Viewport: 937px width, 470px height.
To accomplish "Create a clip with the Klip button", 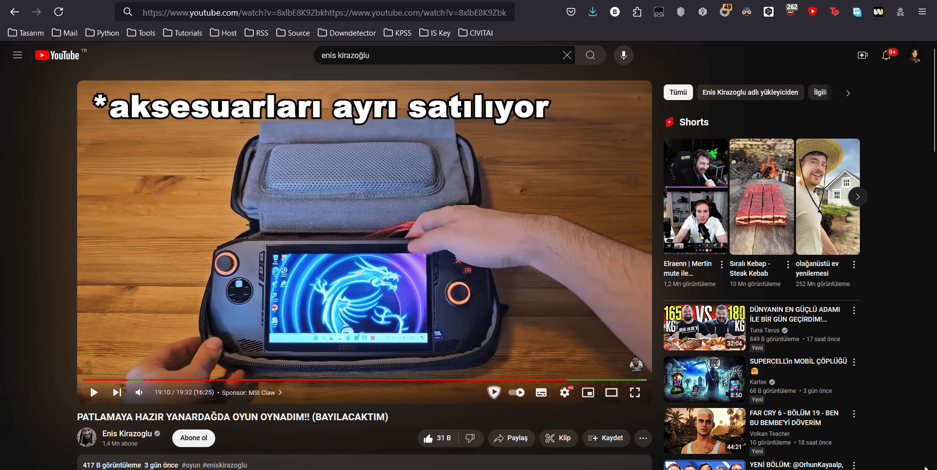I will [558, 438].
